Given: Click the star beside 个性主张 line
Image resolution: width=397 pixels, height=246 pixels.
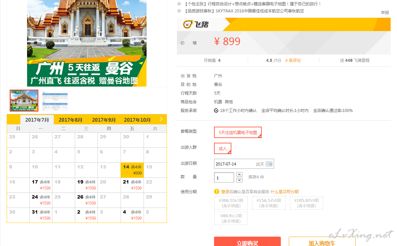Looking at the screenshot, I should (179, 4).
